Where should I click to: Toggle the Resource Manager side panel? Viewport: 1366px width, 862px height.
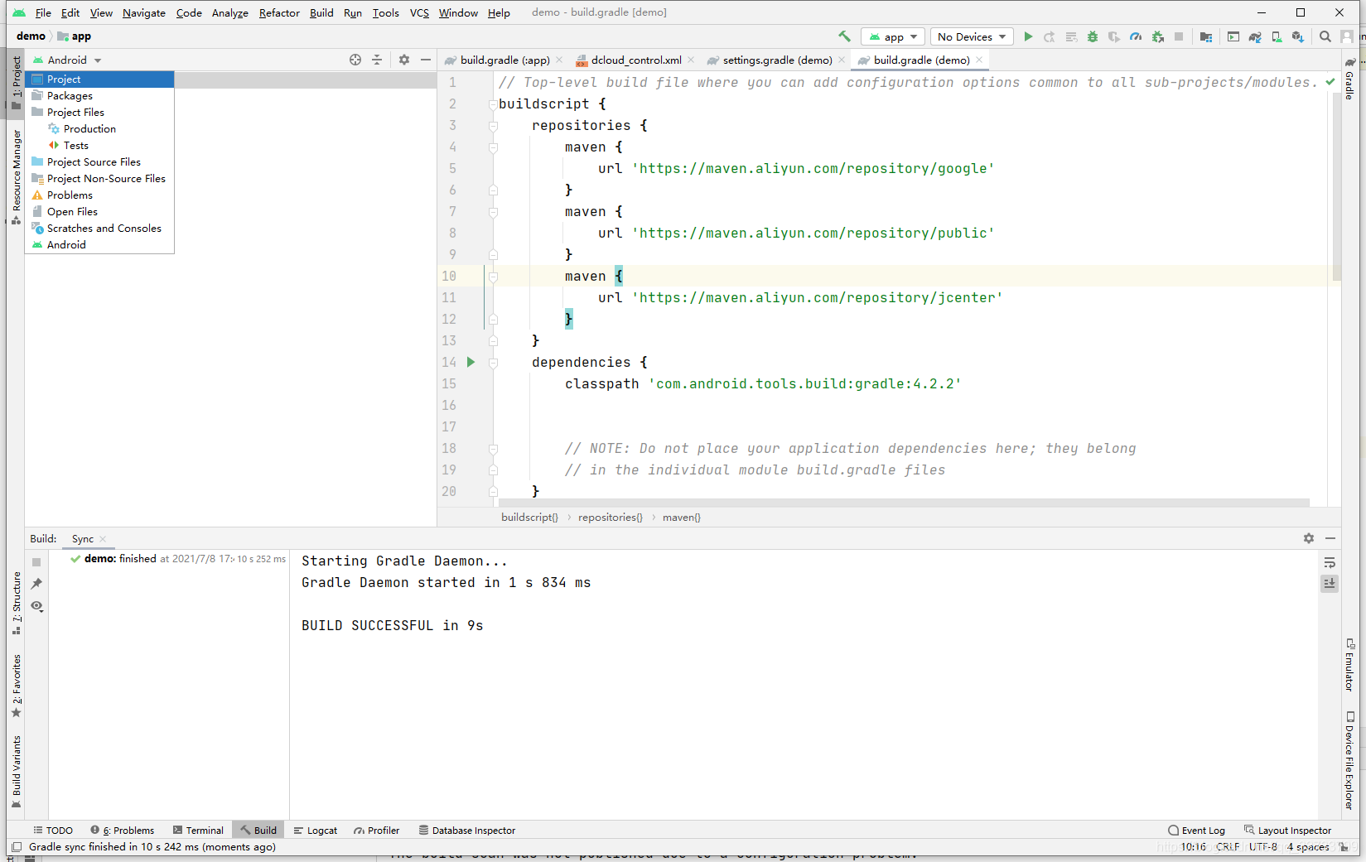[16, 176]
